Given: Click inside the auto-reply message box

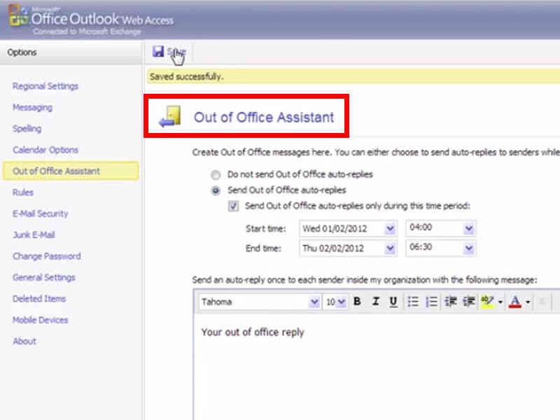Looking at the screenshot, I should click(x=350, y=350).
